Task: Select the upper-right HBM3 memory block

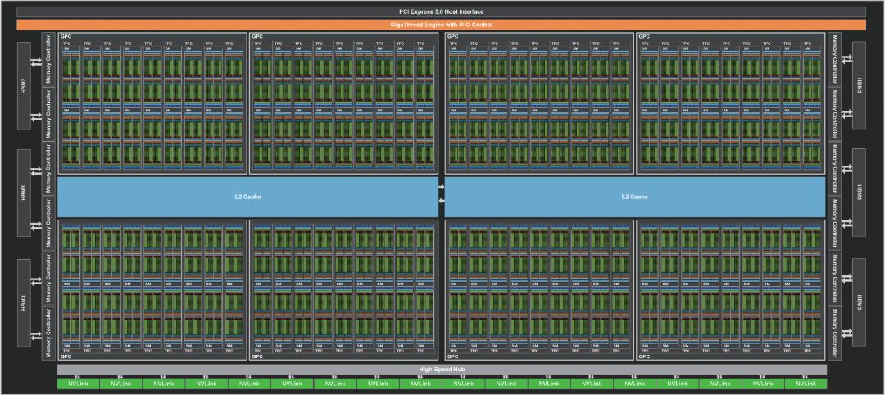Action: 859,86
